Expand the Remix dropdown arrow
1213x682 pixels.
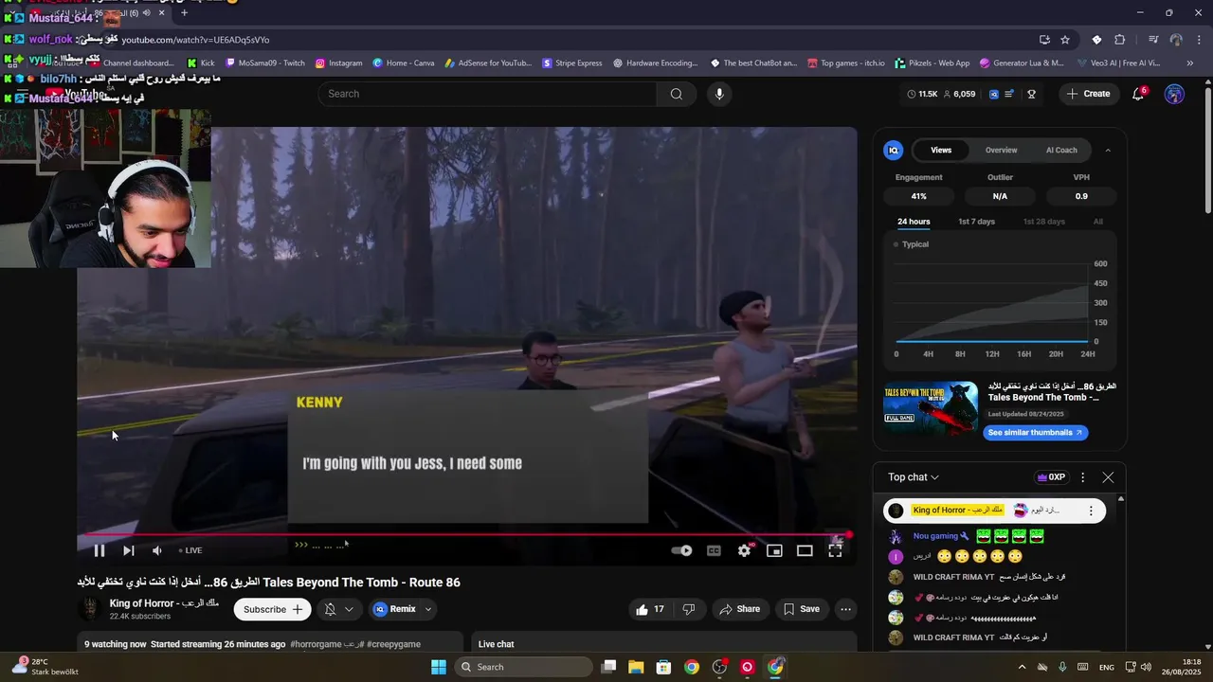(x=428, y=609)
